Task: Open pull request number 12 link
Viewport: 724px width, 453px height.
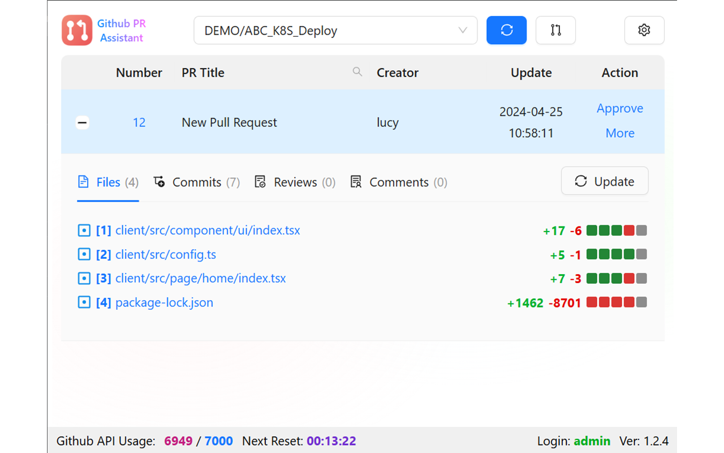Action: [139, 122]
